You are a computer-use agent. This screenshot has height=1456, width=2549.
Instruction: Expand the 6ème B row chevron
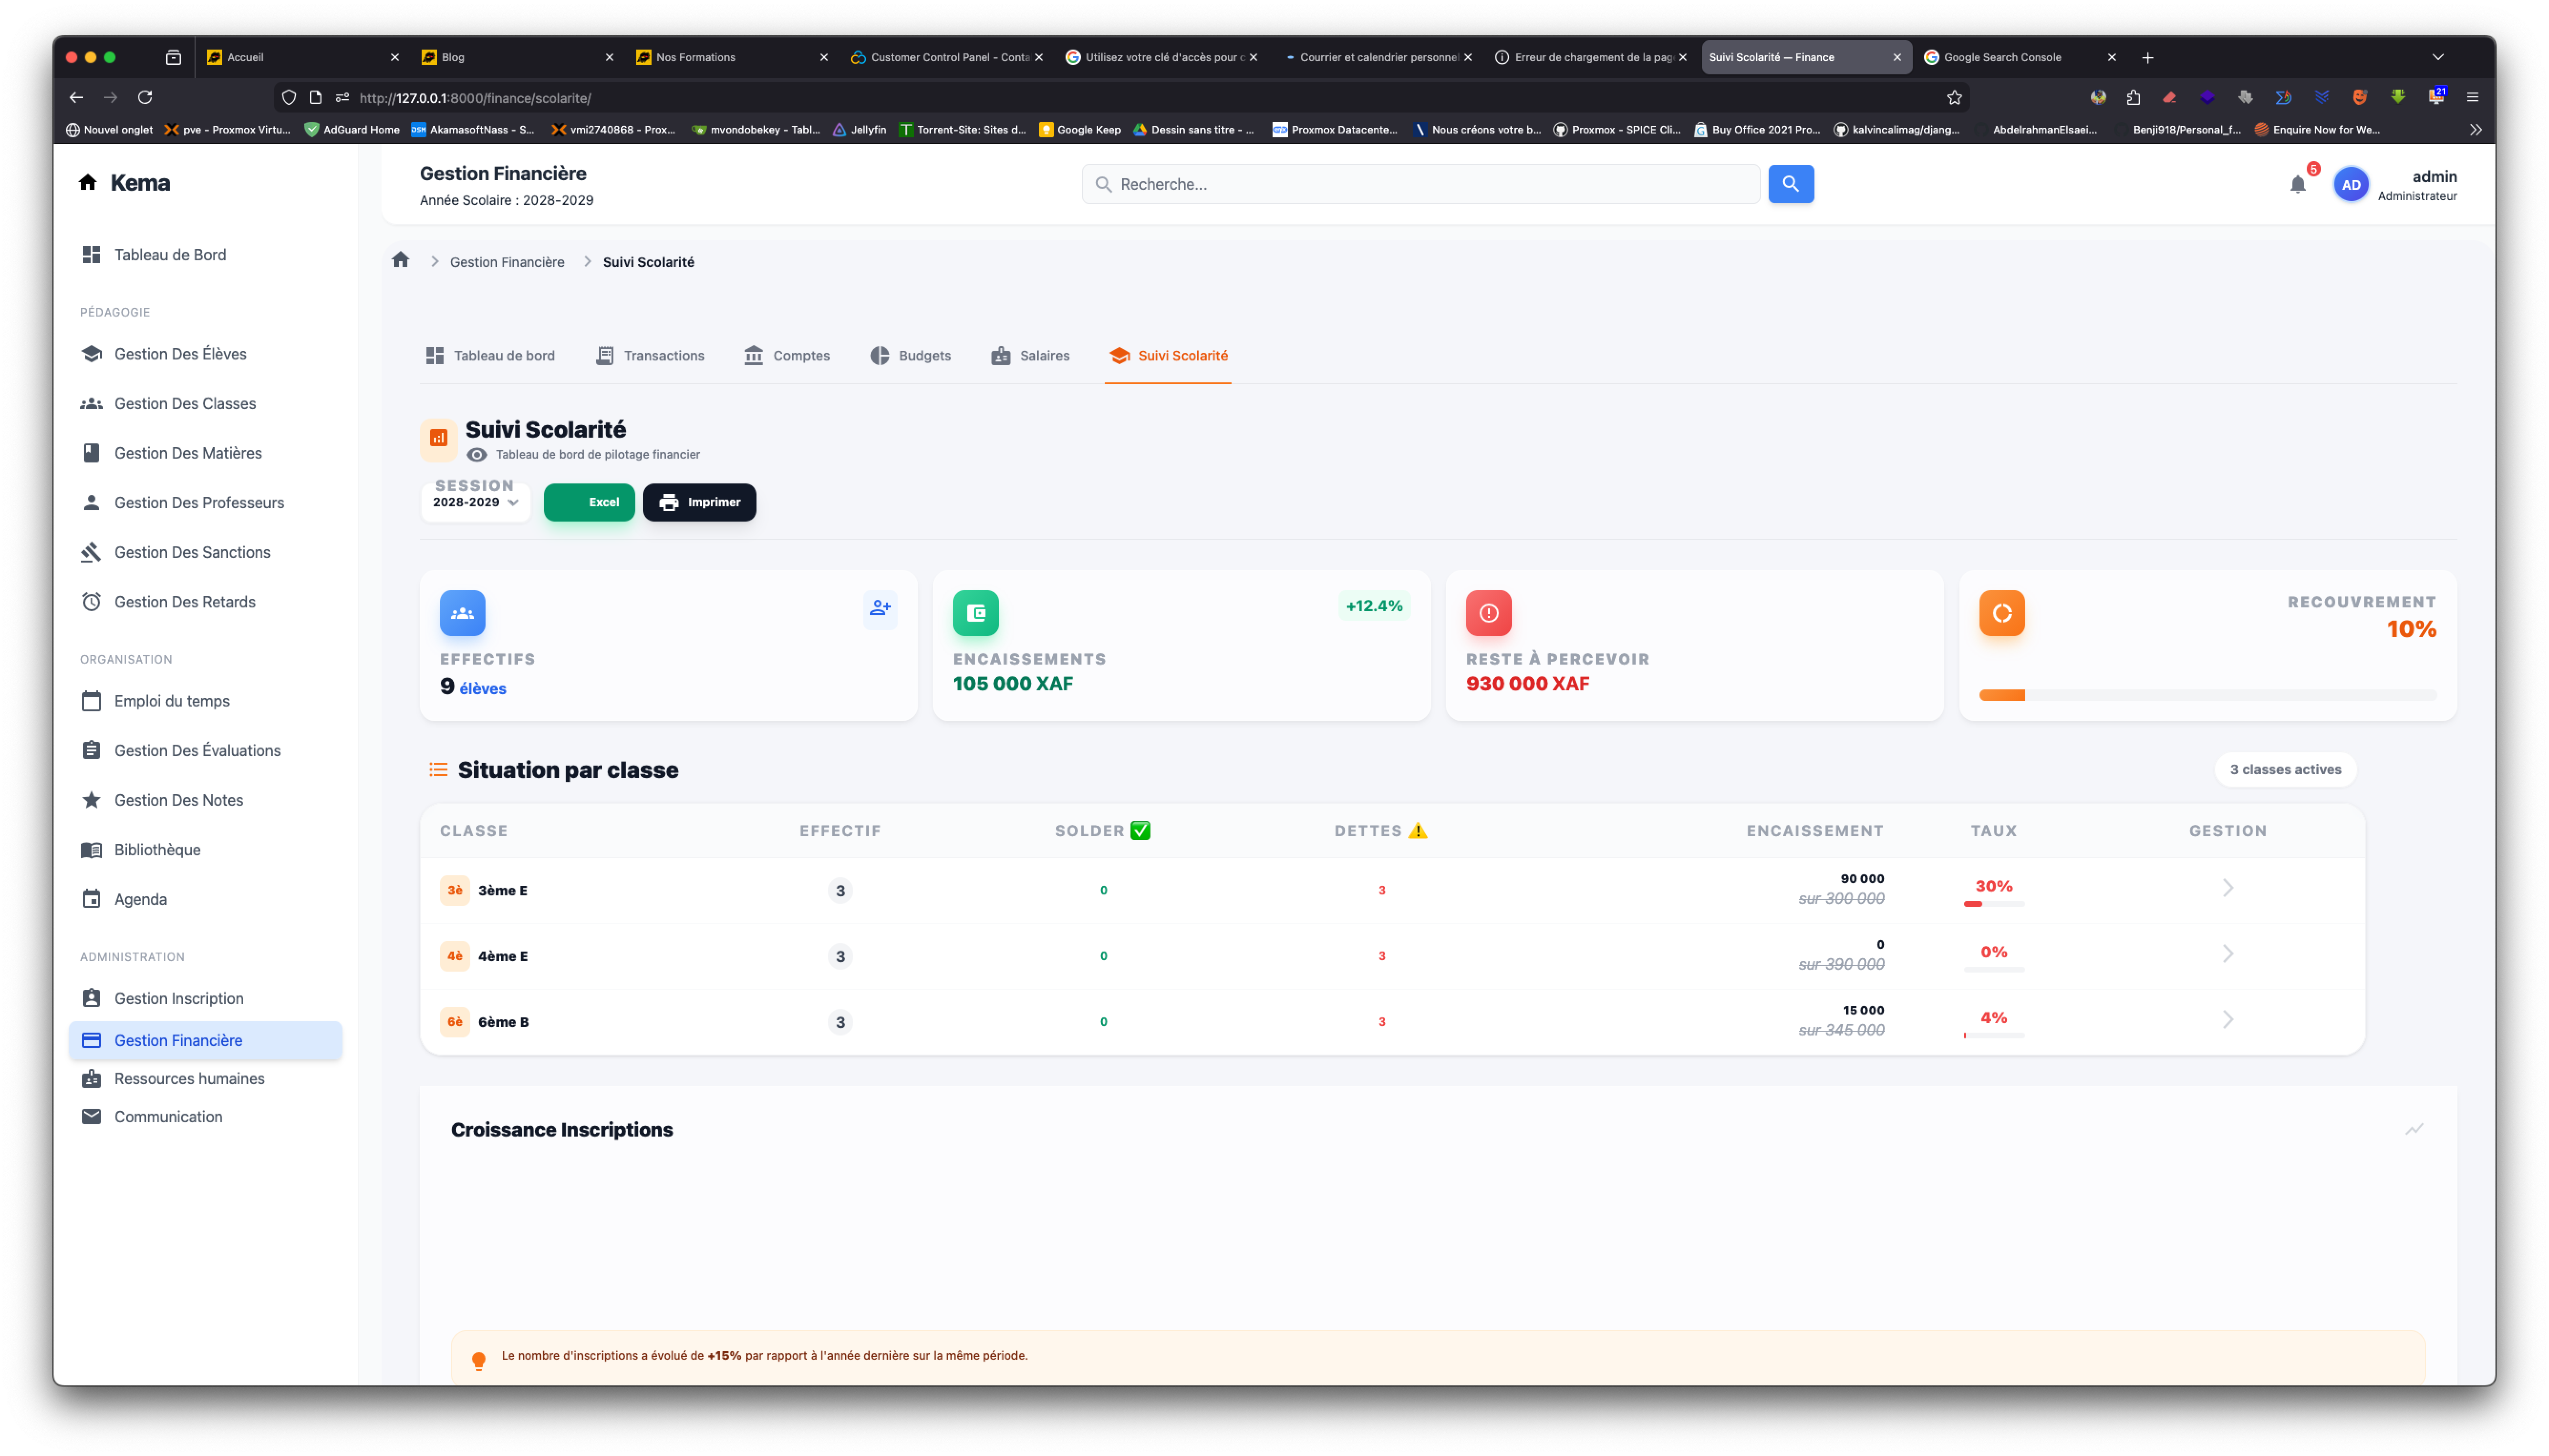pos(2227,1019)
